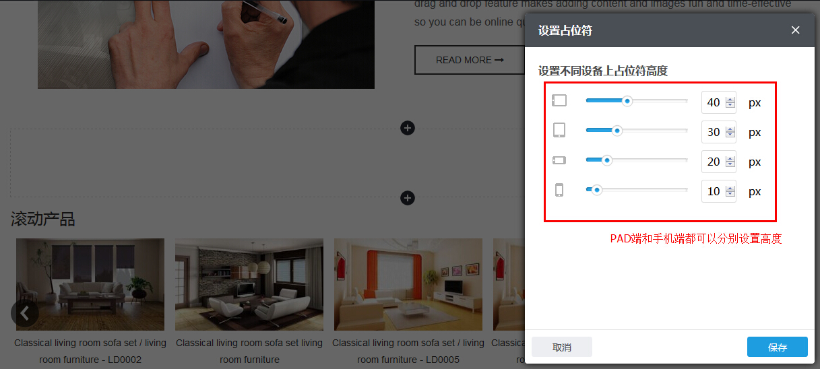Click the landscape phone device icon
Screen dimensions: 820x369
pos(559,160)
